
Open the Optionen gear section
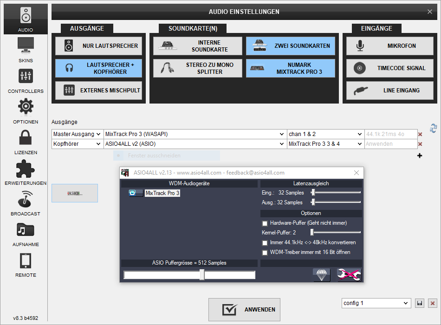point(26,111)
